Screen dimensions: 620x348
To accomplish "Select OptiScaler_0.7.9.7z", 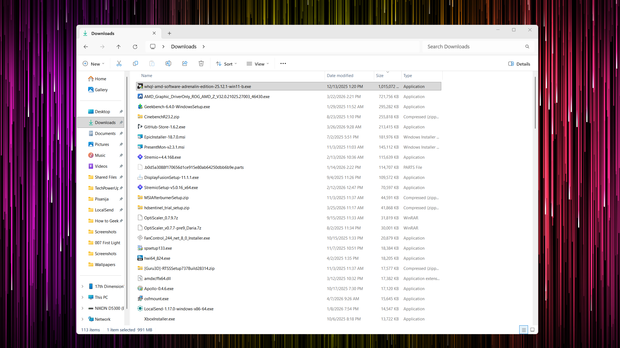I will click(289, 218).
